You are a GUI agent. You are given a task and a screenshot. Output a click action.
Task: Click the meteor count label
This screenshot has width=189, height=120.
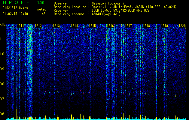tap(43, 9)
